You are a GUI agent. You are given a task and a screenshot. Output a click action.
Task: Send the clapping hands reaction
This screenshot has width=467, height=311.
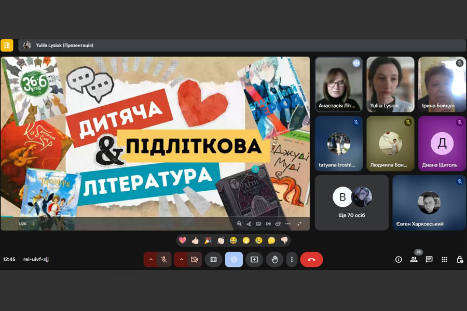click(221, 240)
